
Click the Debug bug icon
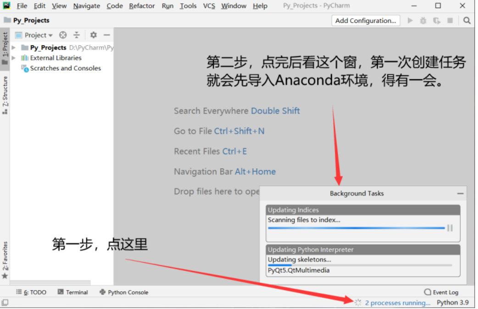423,21
